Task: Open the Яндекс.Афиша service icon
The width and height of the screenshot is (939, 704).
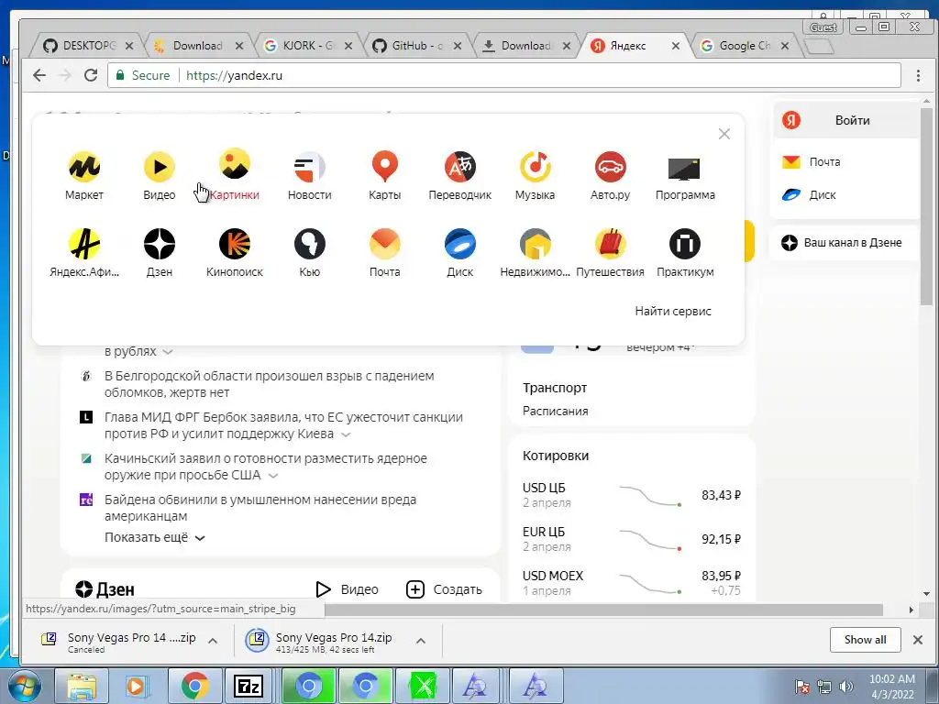Action: pyautogui.click(x=84, y=244)
